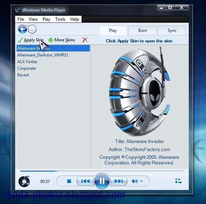Screen dimensions: 206x204
Task: Switch to the Sync tab
Action: [172, 30]
